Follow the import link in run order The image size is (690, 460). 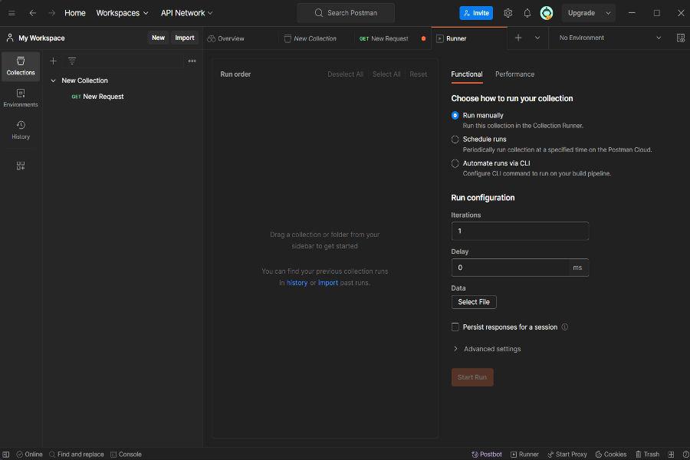pyautogui.click(x=328, y=283)
